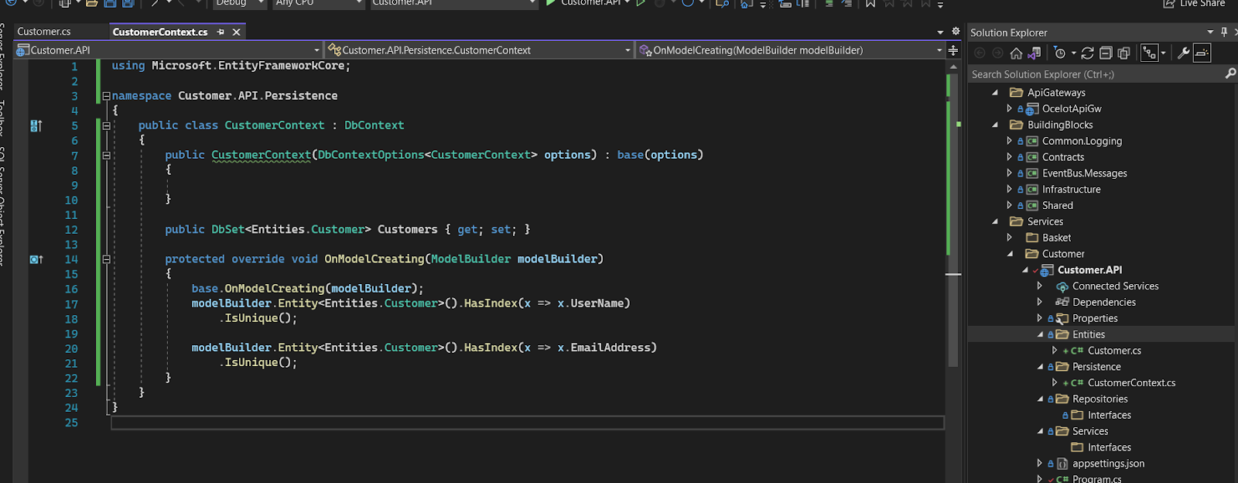Viewport: 1238px width, 483px height.
Task: Select appsettings.json file
Action: (1108, 464)
